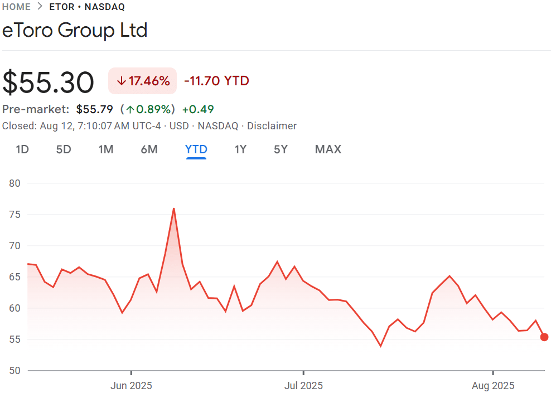Click the red endpoint dot on chart

[x=544, y=337]
